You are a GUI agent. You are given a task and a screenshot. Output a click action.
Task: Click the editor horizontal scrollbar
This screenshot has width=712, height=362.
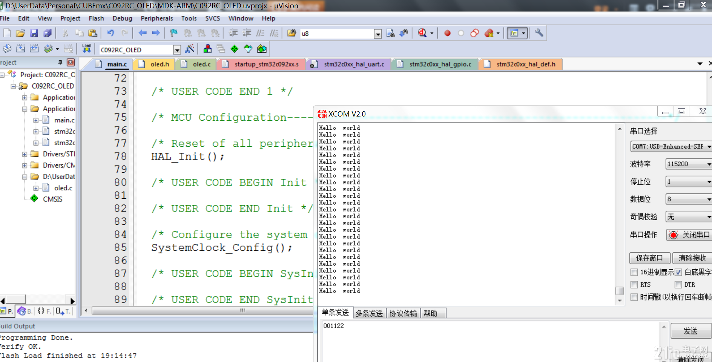pyautogui.click(x=202, y=311)
